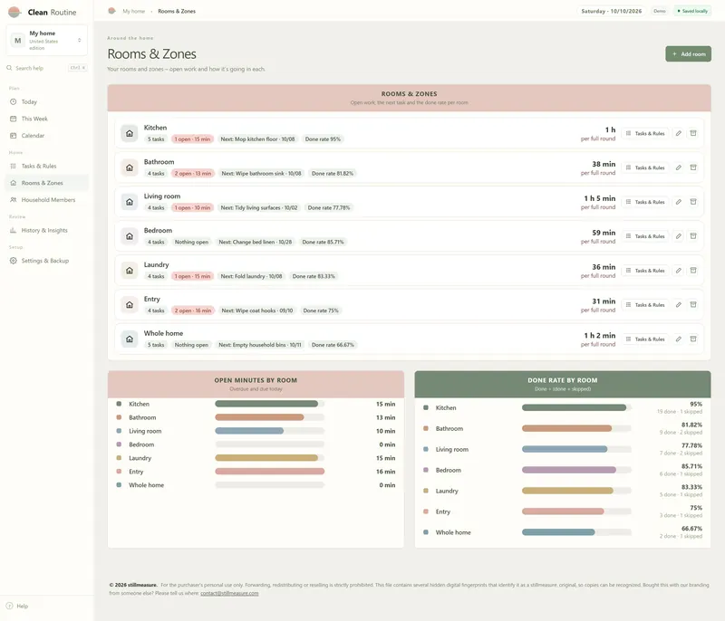Viewport: 725px width, 621px height.
Task: Click the pencil icon for Bathroom
Action: (678, 167)
